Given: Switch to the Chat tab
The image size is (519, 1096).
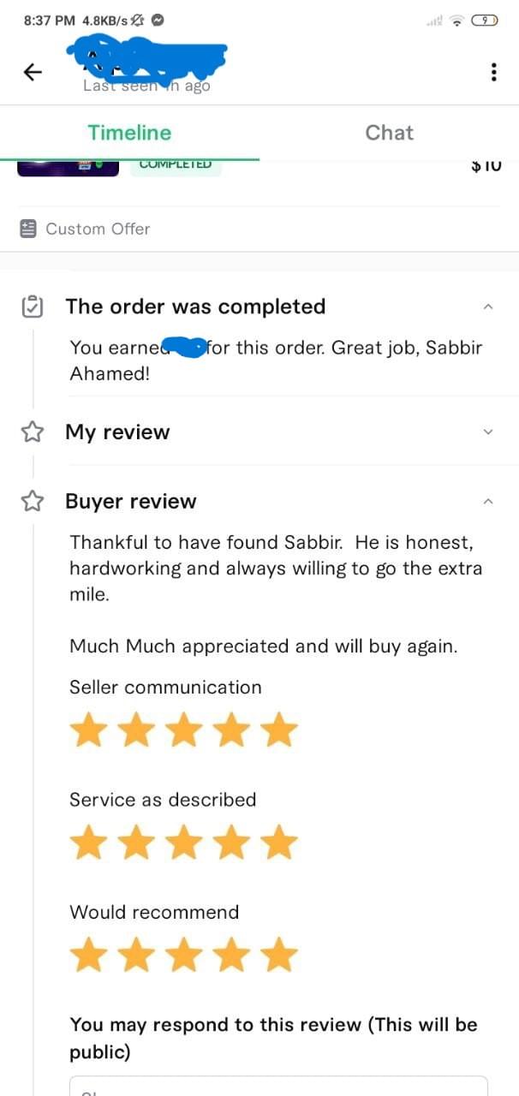Looking at the screenshot, I should point(389,133).
